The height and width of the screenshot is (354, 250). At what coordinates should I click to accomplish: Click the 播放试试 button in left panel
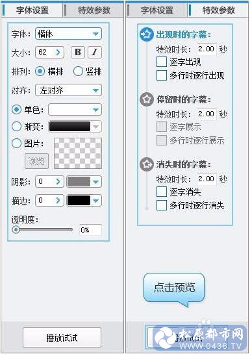62,338
